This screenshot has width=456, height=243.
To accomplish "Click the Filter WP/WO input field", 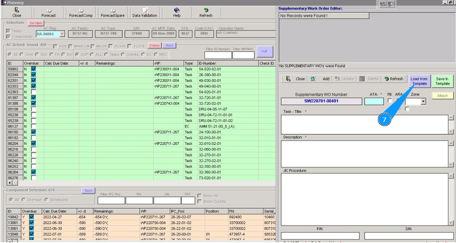I will pyautogui.click(x=243, y=55).
